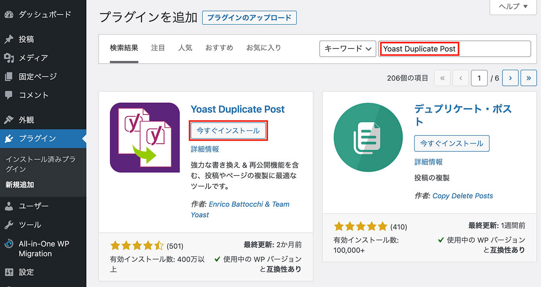Open the Enrico Battocchi & Team Yoast author link
The width and height of the screenshot is (541, 287).
pyautogui.click(x=240, y=209)
